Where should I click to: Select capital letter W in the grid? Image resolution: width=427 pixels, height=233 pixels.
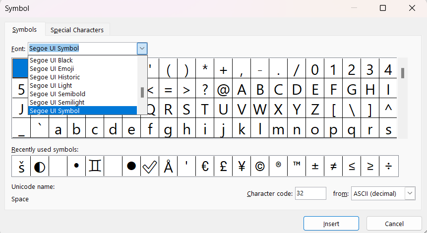click(x=260, y=108)
